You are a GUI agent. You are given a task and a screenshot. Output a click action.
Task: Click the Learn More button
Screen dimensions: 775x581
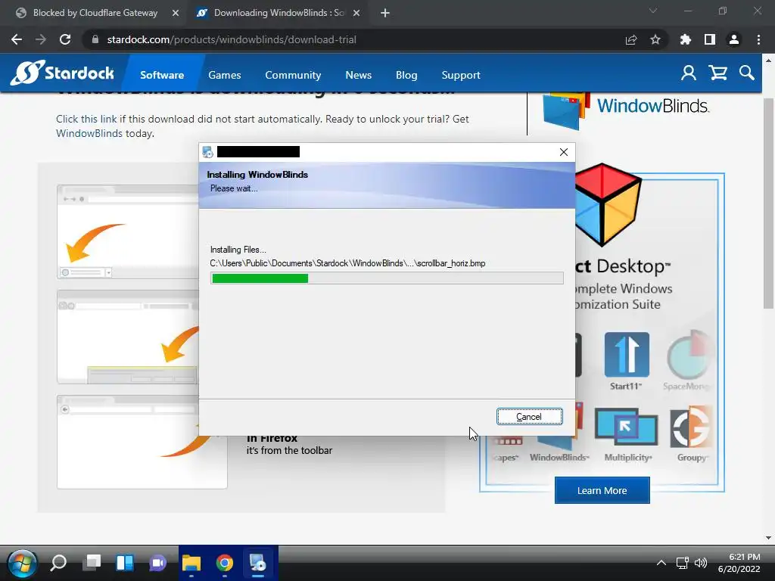[x=602, y=490]
